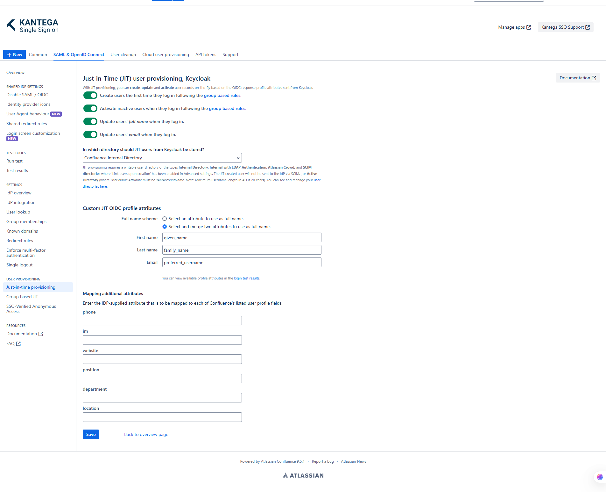Open the Documentation button at top right
The width and height of the screenshot is (606, 492).
[x=578, y=78]
